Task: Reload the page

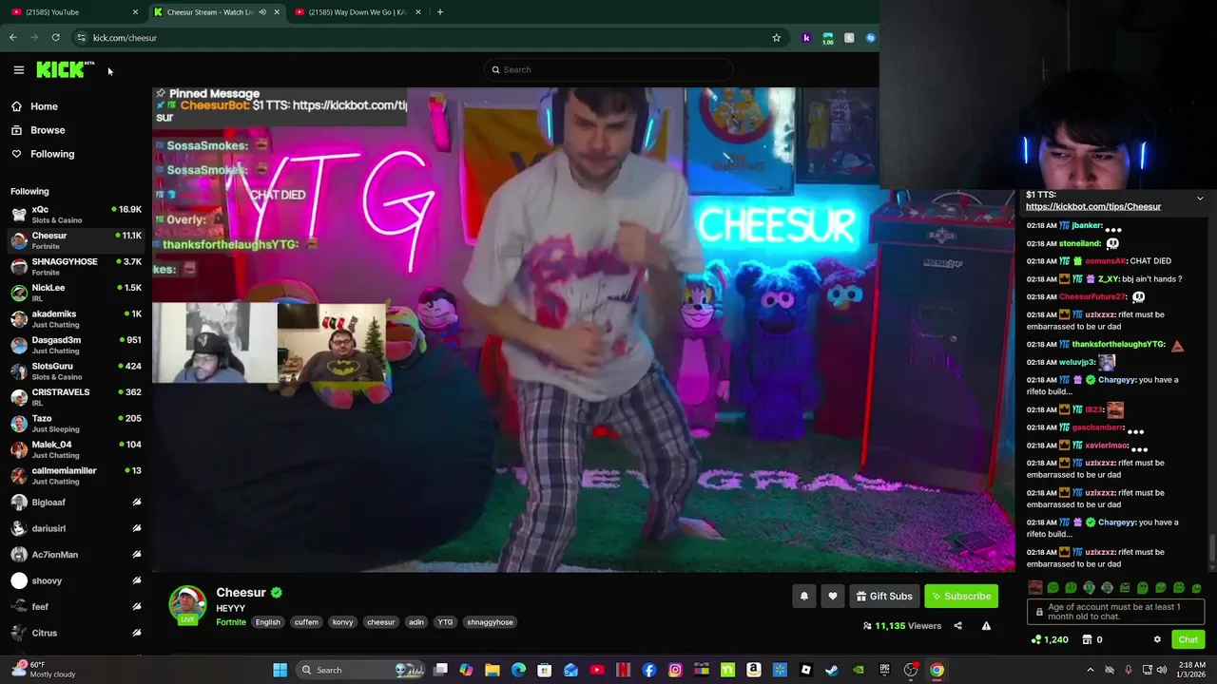Action: [x=55, y=38]
